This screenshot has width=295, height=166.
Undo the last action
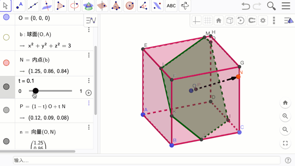tap(246, 6)
